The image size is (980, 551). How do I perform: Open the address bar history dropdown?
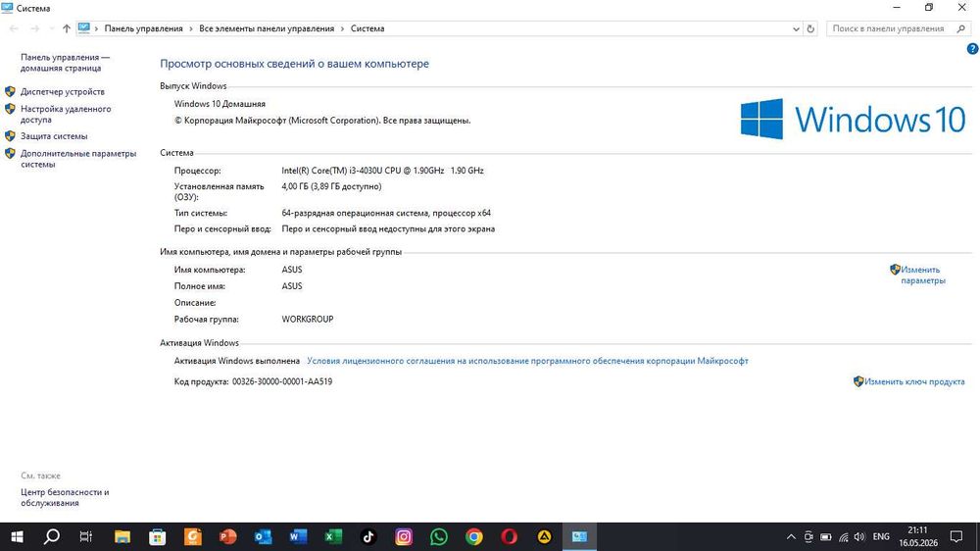pyautogui.click(x=796, y=28)
